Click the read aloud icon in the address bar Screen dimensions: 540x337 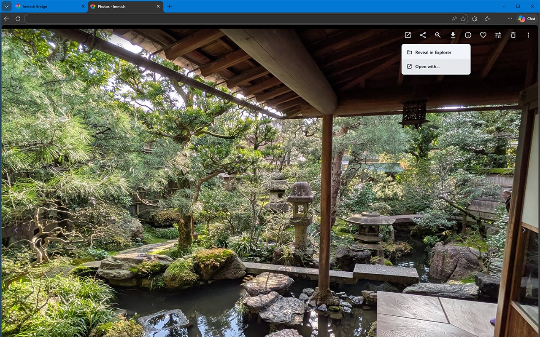click(454, 19)
